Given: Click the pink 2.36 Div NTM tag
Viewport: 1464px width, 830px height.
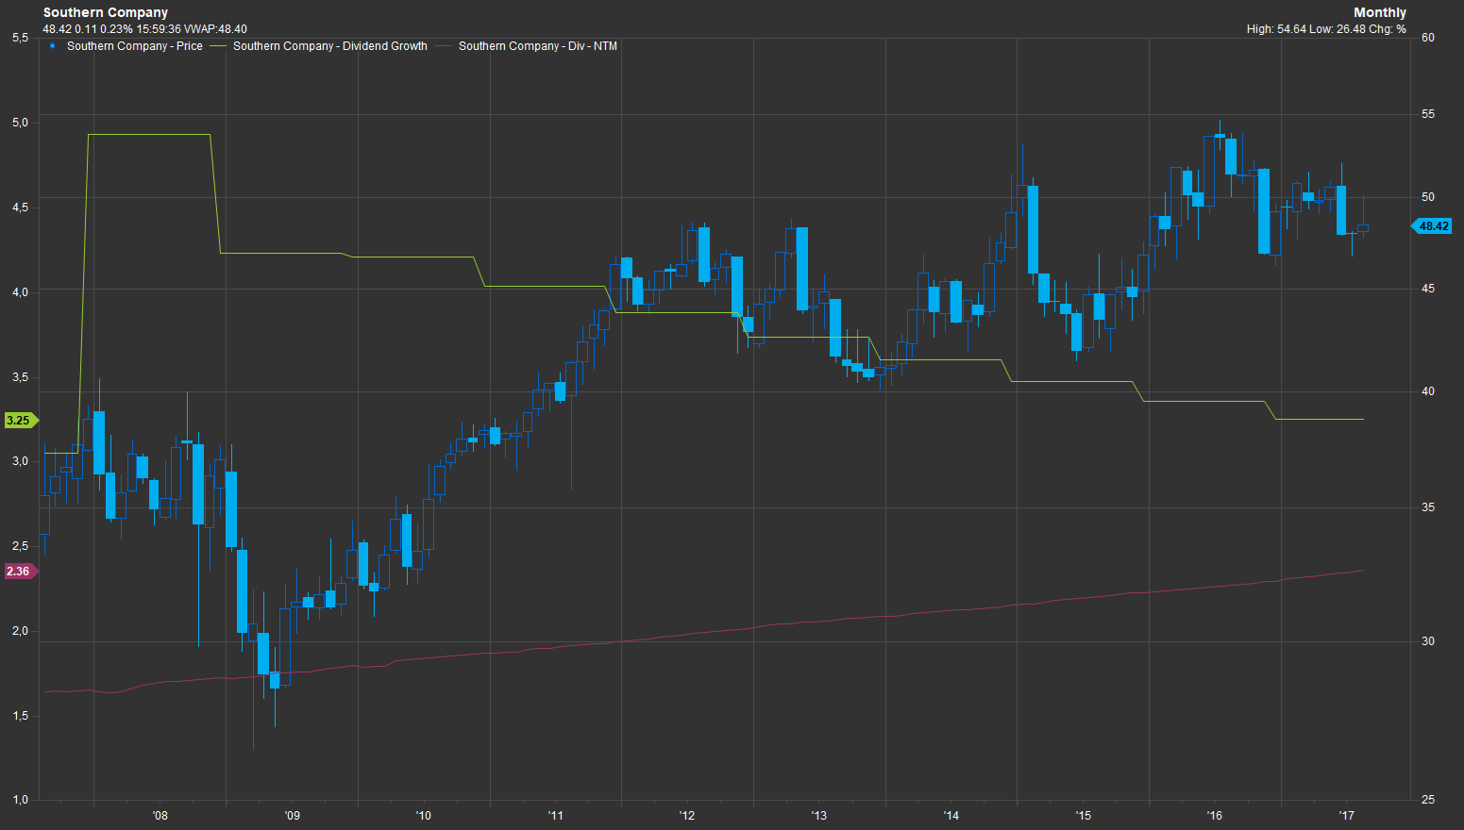Looking at the screenshot, I should click(x=20, y=572).
